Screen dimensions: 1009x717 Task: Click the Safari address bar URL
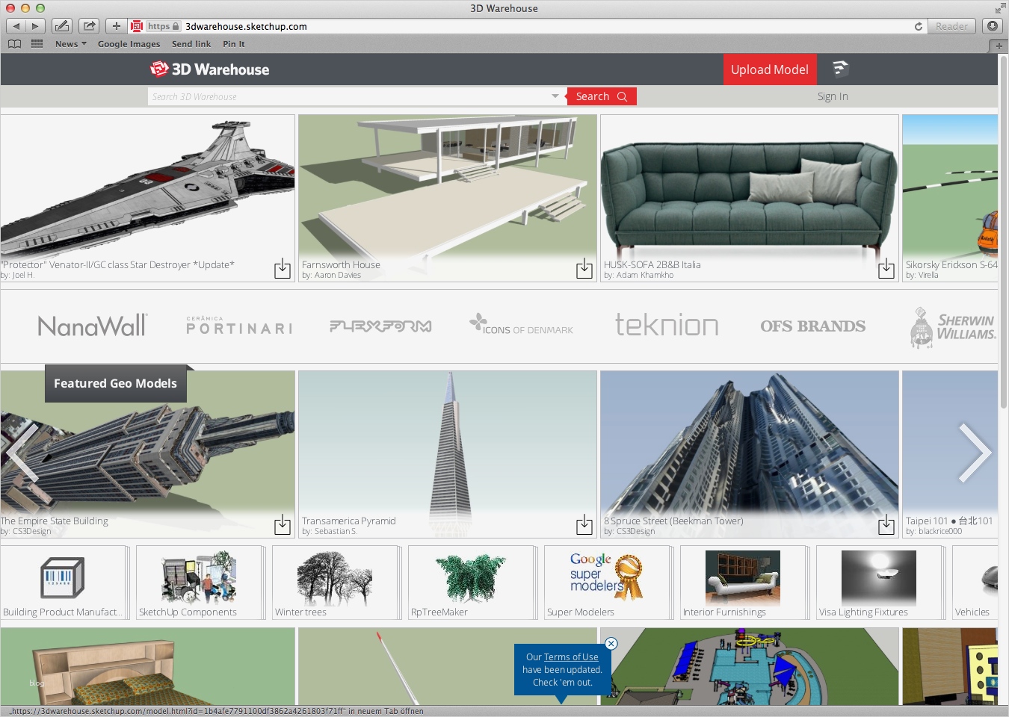246,26
